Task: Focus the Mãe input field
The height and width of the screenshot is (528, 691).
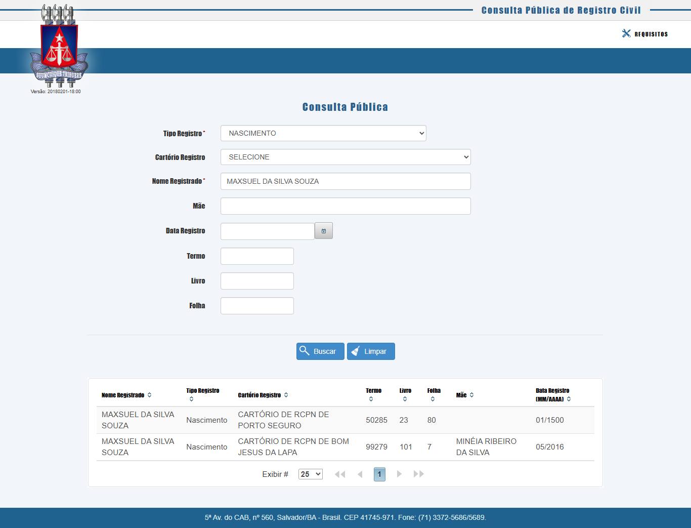Action: (345, 206)
